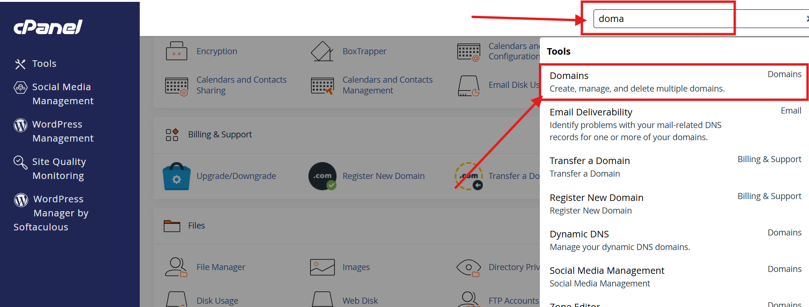Image resolution: width=809 pixels, height=307 pixels.
Task: Open the Images link
Action: click(356, 267)
